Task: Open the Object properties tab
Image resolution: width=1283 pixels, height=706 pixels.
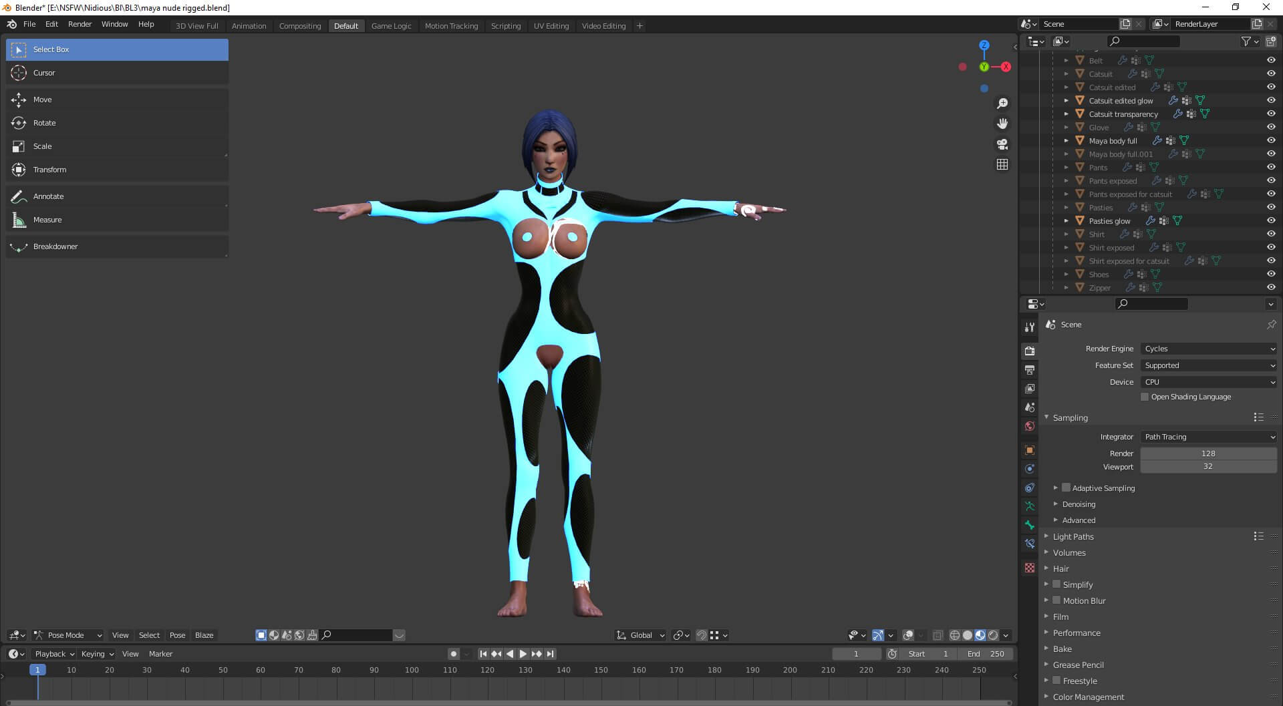Action: 1030,450
